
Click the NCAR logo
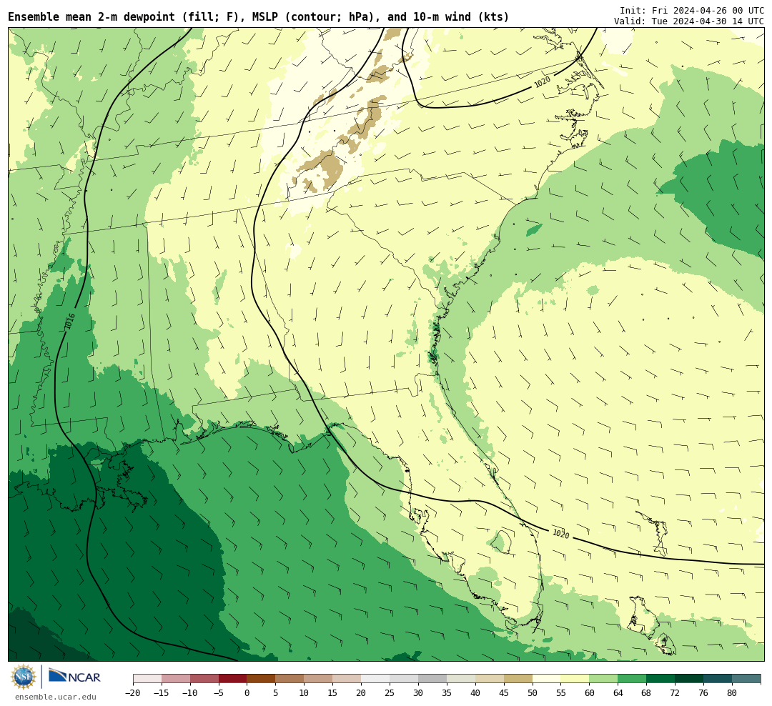74,677
